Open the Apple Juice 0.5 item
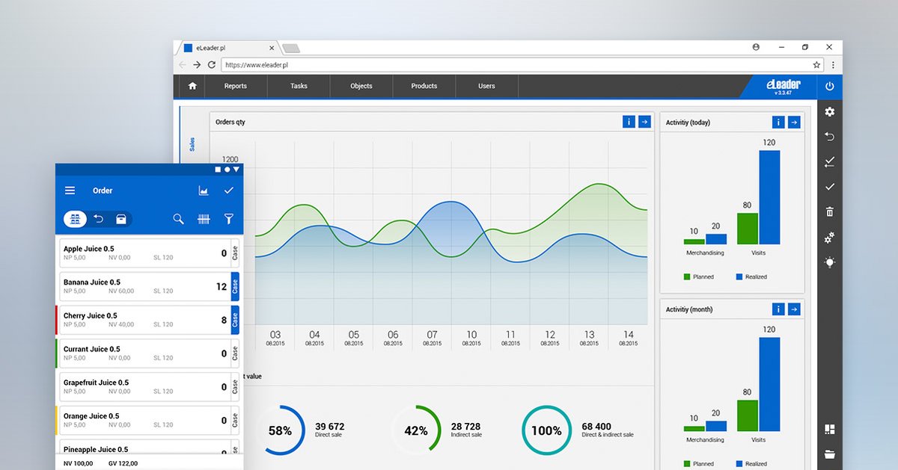The image size is (898, 470). pos(144,253)
